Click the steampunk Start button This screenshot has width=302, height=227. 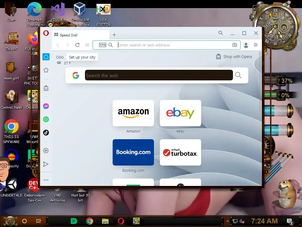10,221
